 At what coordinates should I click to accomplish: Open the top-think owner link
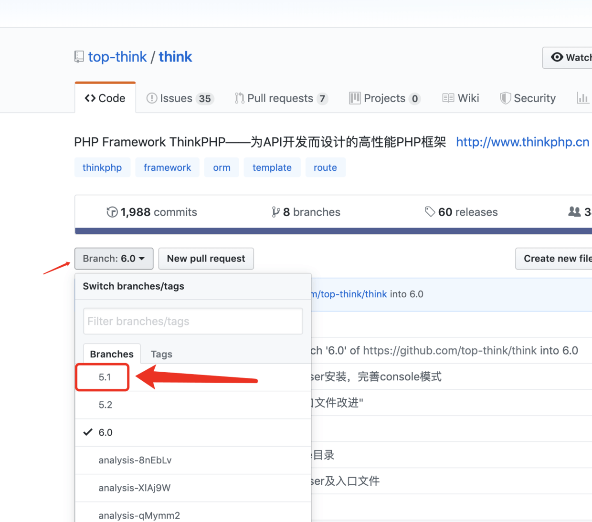coord(117,57)
